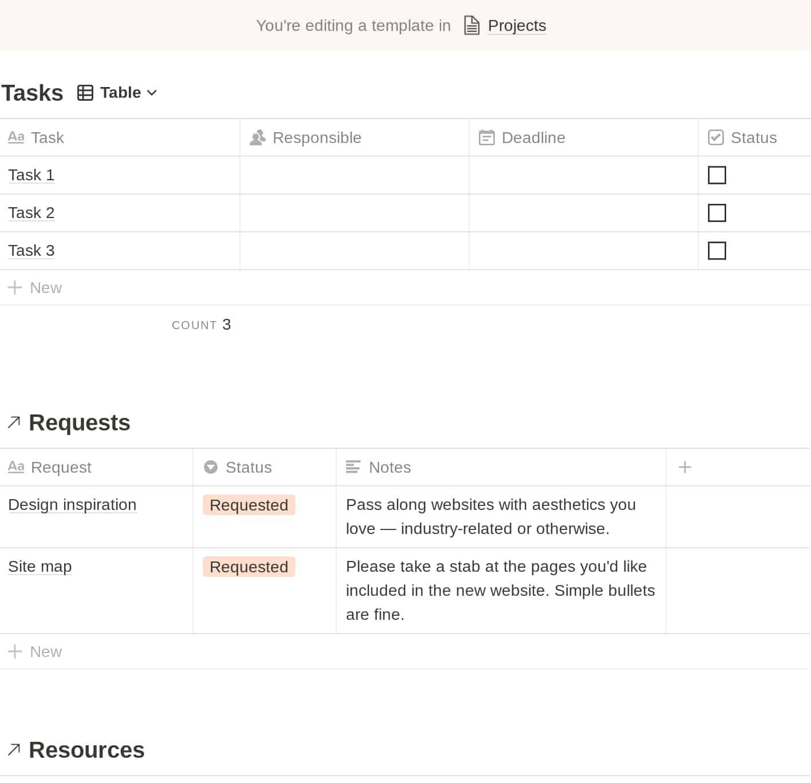Click the person icon in the Responsible header
Viewport: 811px width, 783px height.
(257, 137)
